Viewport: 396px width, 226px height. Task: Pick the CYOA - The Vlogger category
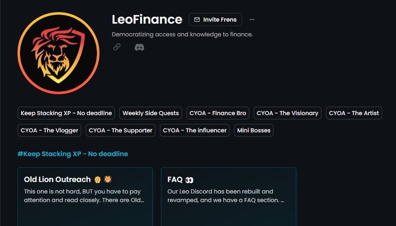pyautogui.click(x=49, y=130)
